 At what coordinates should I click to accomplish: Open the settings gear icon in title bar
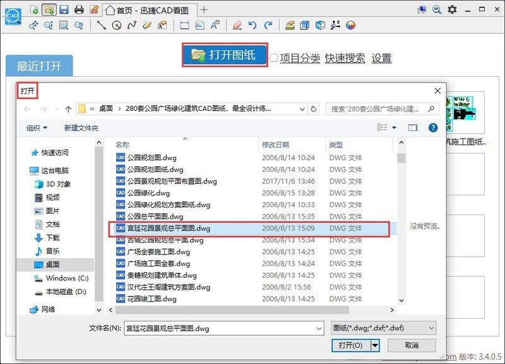452,10
